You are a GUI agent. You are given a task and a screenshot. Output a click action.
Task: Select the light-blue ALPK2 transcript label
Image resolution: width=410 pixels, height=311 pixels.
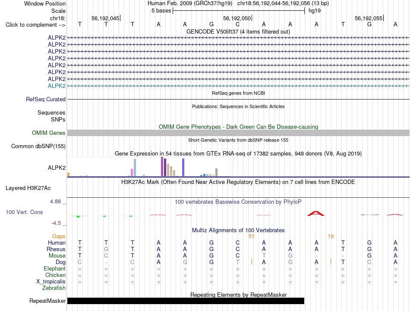[x=57, y=86]
